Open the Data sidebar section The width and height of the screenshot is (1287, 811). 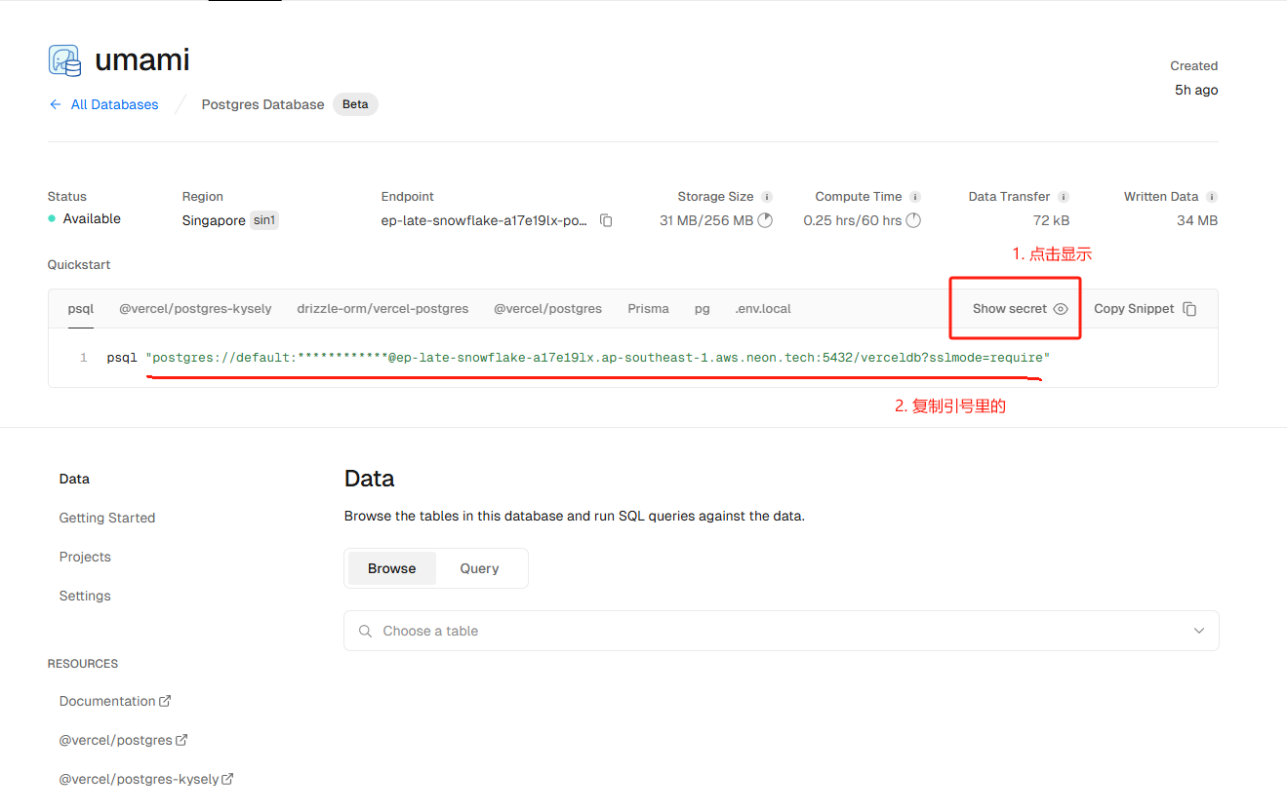74,479
